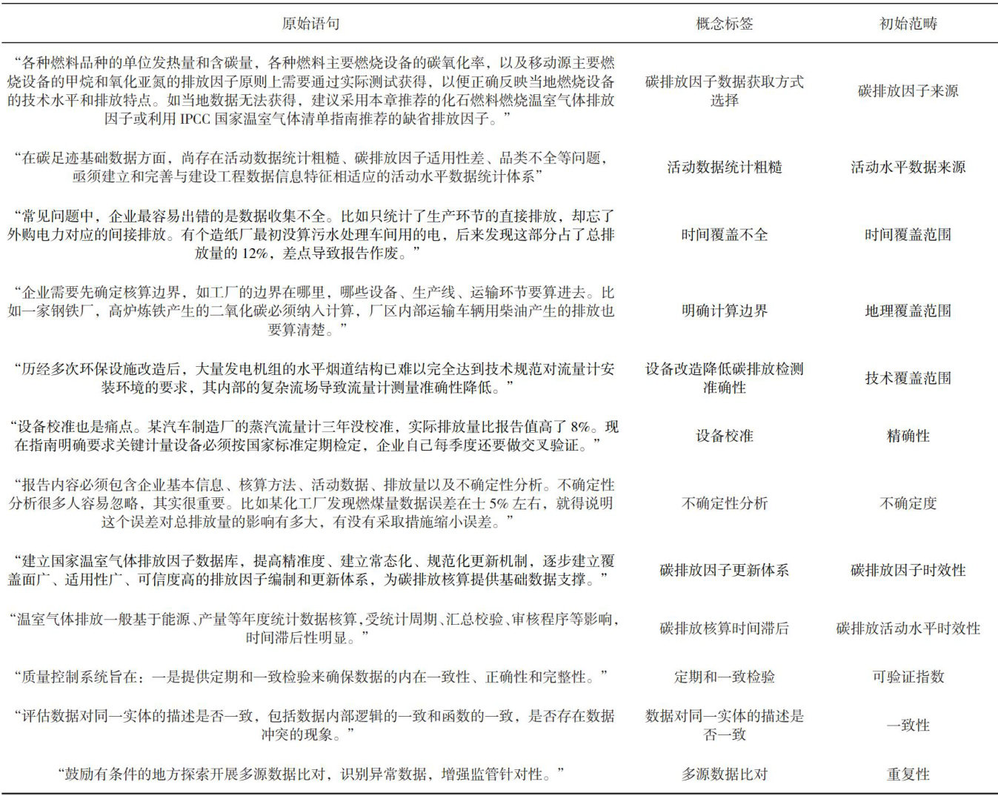The width and height of the screenshot is (998, 796).
Task: Select the 碳排放因子时效性 category cell
Action: pos(908,571)
